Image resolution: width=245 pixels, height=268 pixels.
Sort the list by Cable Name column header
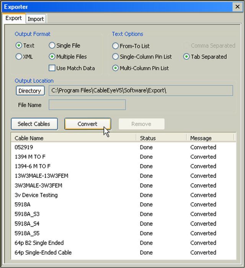click(73, 138)
